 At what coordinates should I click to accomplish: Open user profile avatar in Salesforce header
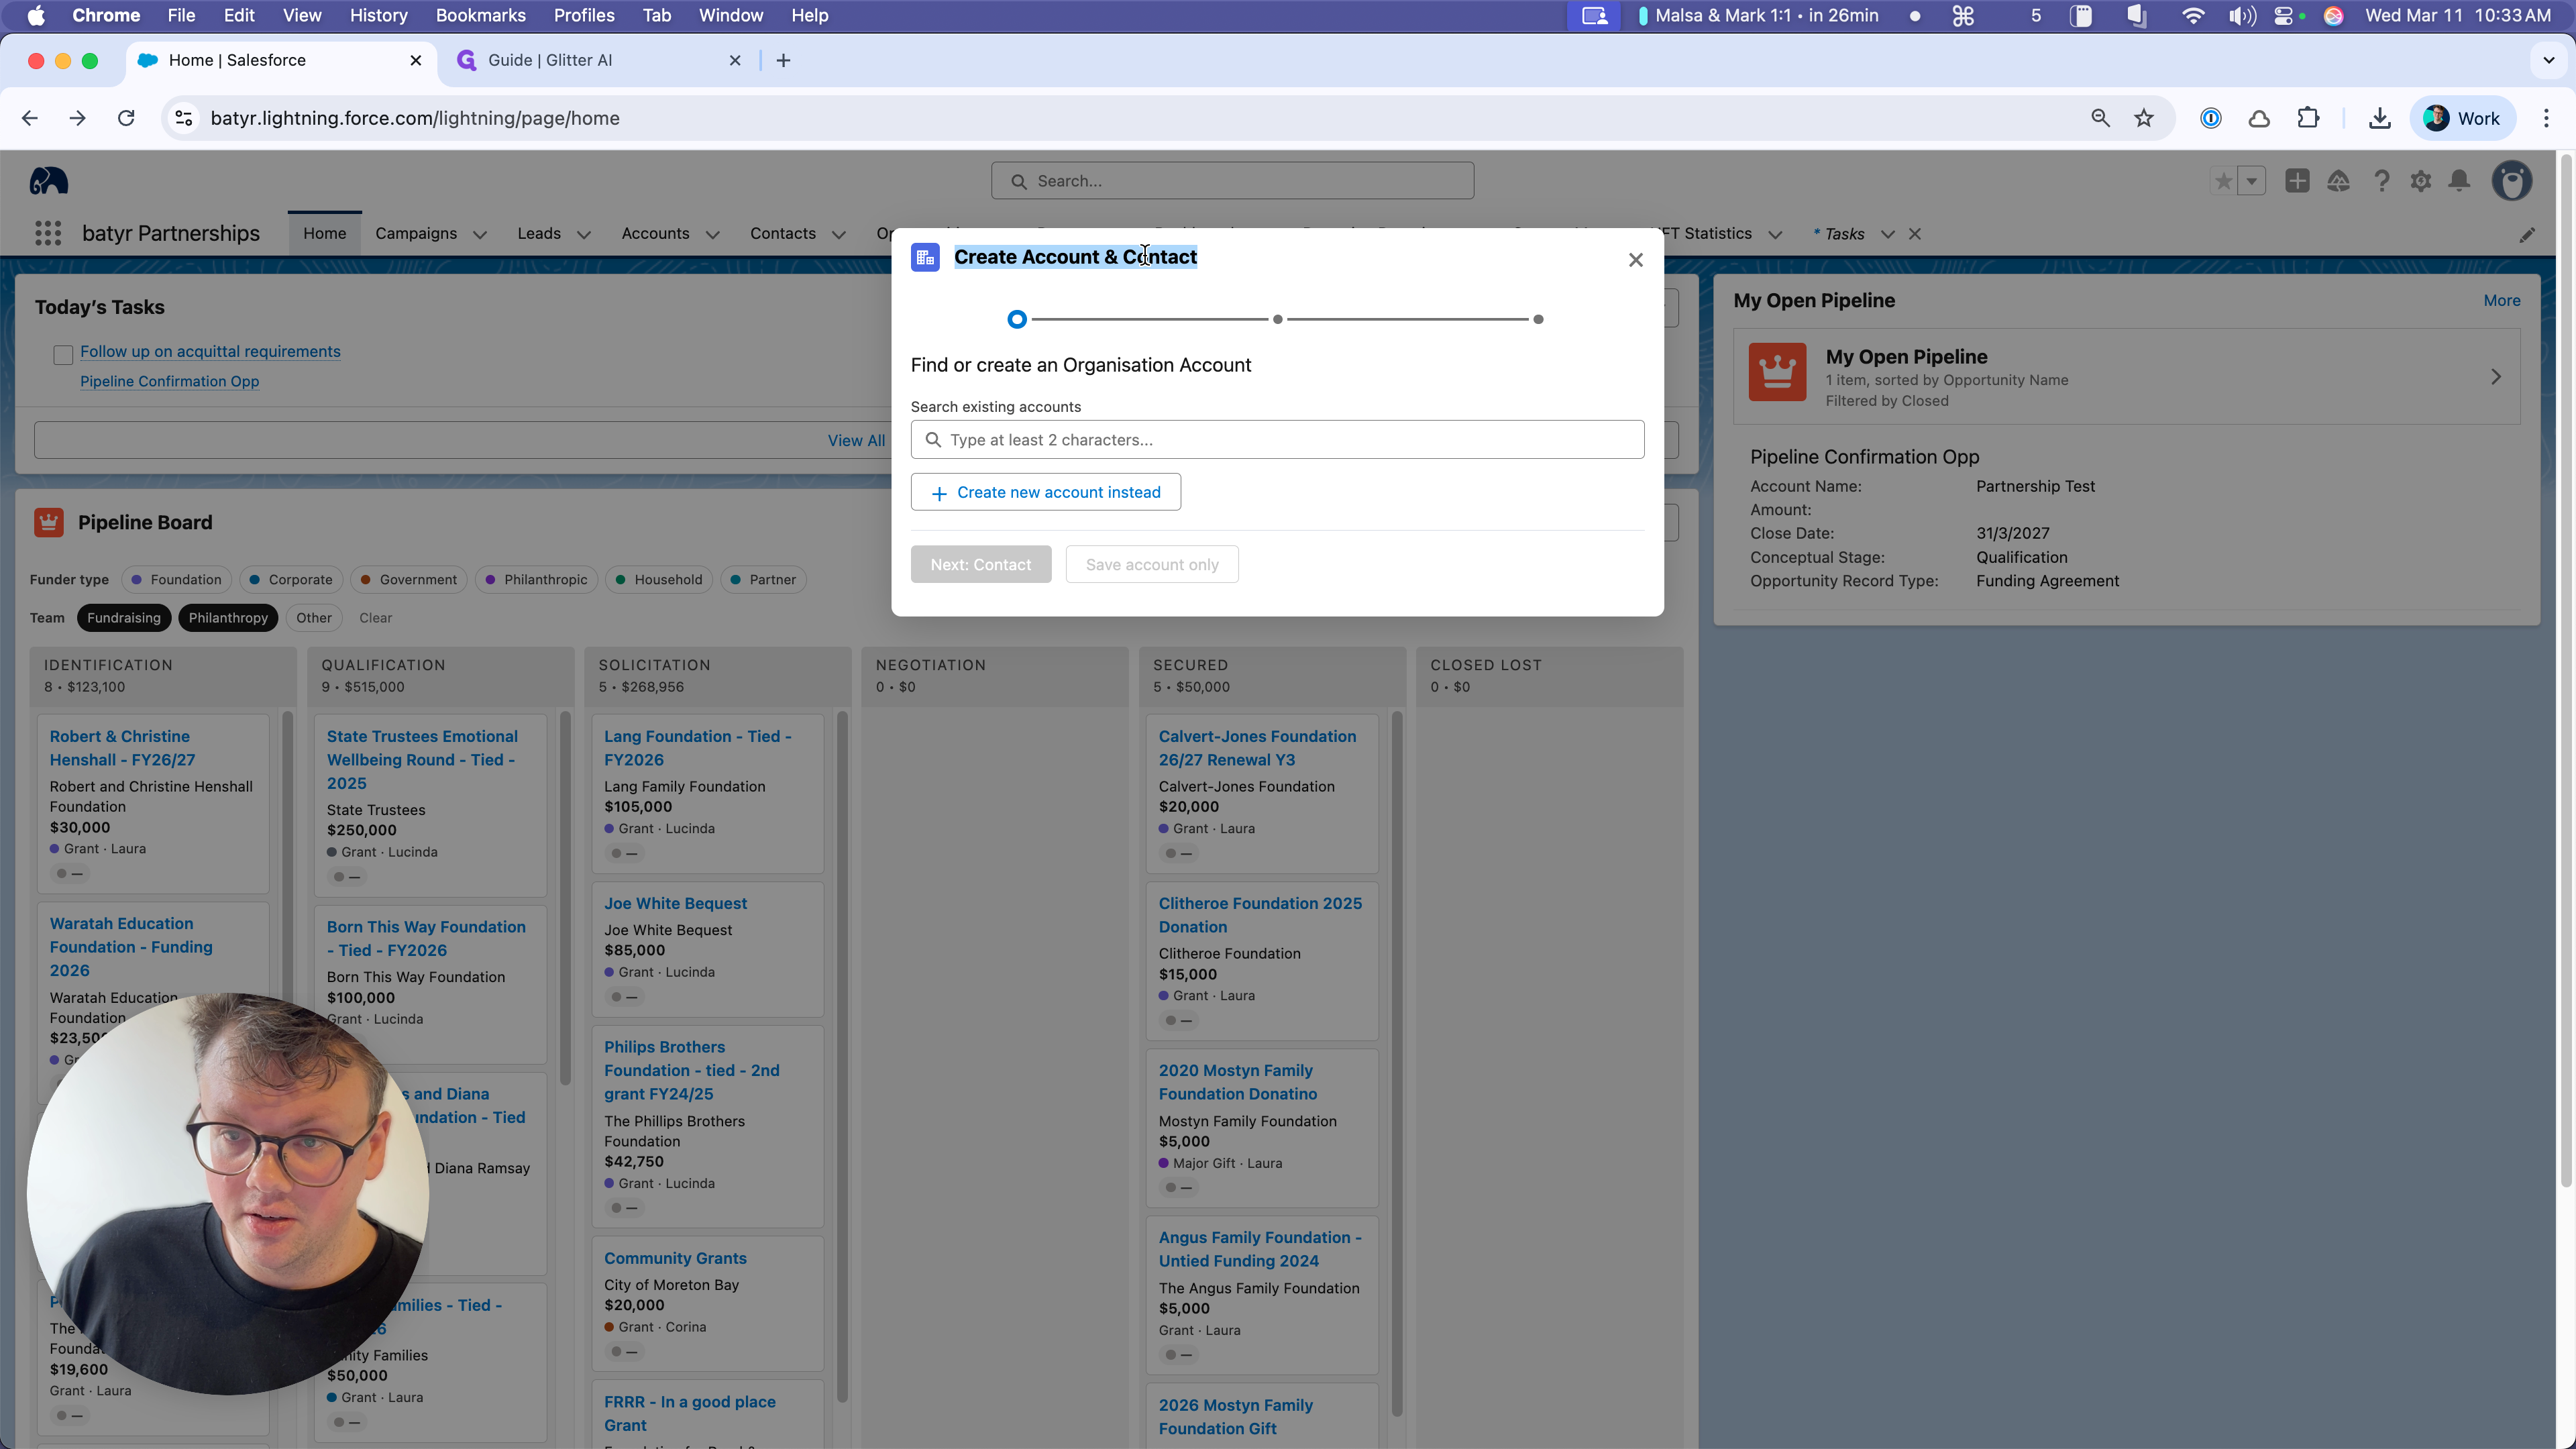point(2511,181)
